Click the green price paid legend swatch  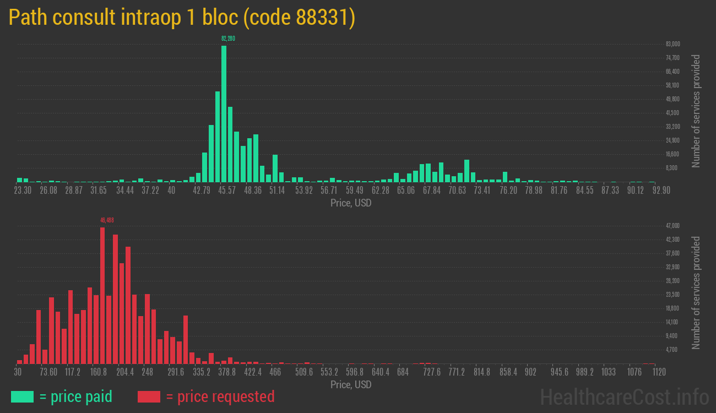[22, 396]
